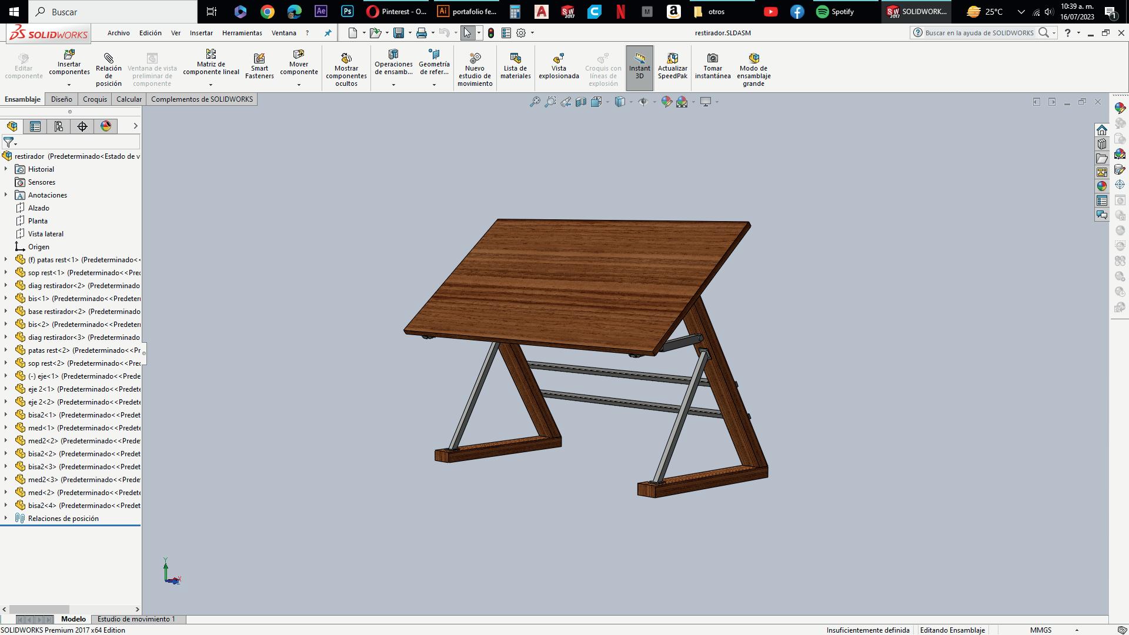
Task: Open the FeatureManager design tree tab
Action: tap(12, 126)
